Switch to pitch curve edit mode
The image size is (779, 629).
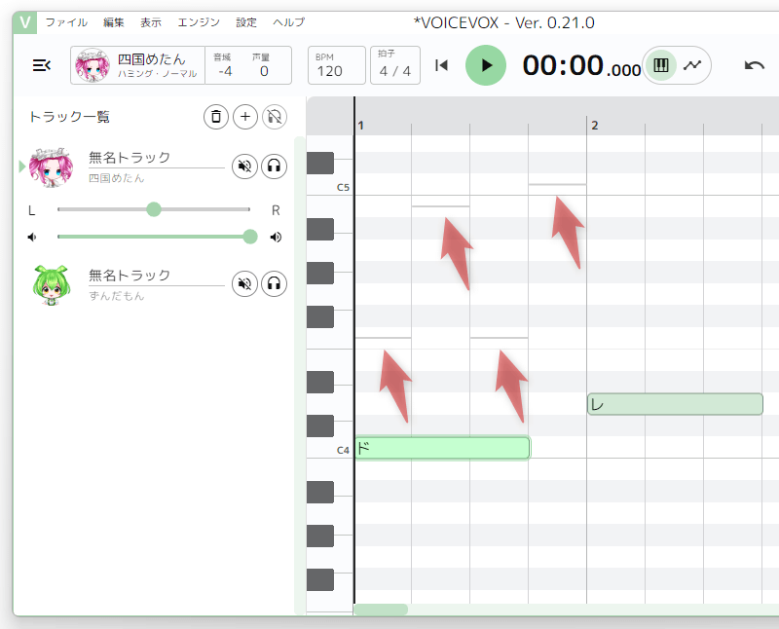coord(692,65)
